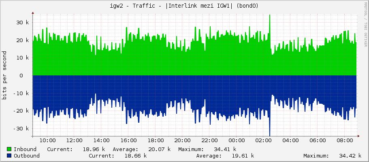Click the "04:00" time axis label
The width and height of the screenshot is (369, 162).
tap(291, 141)
